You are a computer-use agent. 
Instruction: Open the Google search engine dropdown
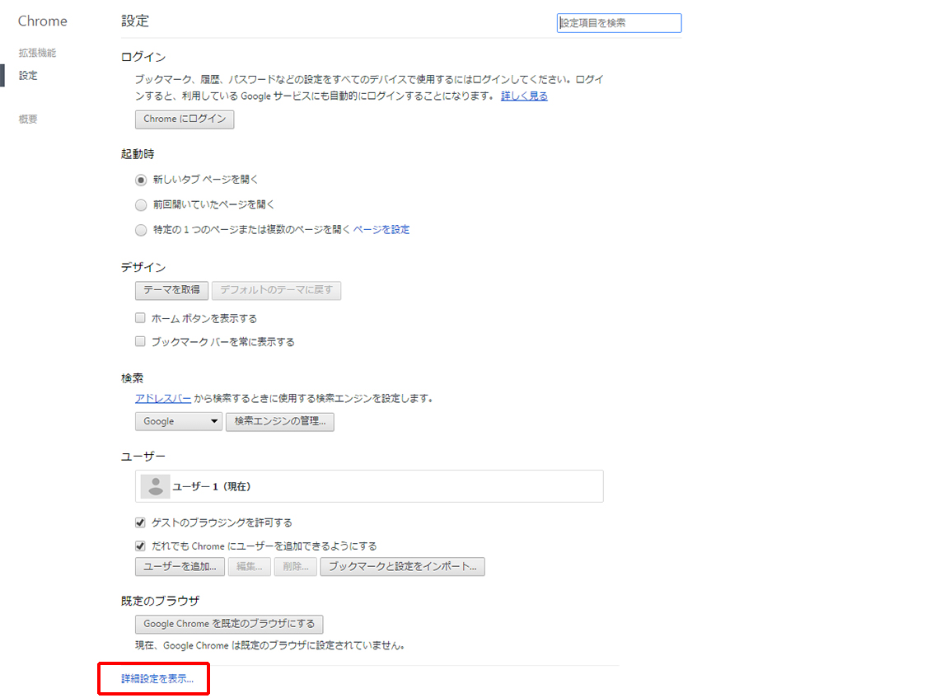(178, 421)
